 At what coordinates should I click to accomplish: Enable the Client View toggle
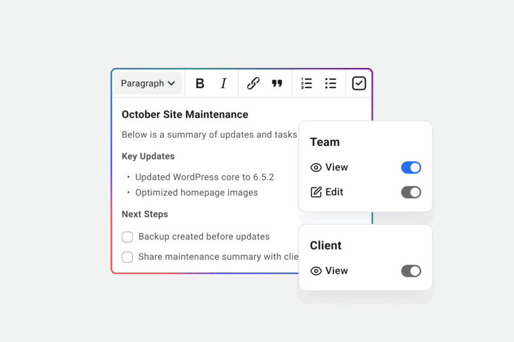point(411,271)
